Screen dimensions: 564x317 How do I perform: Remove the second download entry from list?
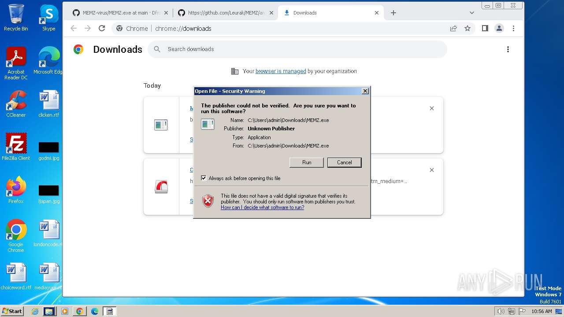[x=432, y=170]
